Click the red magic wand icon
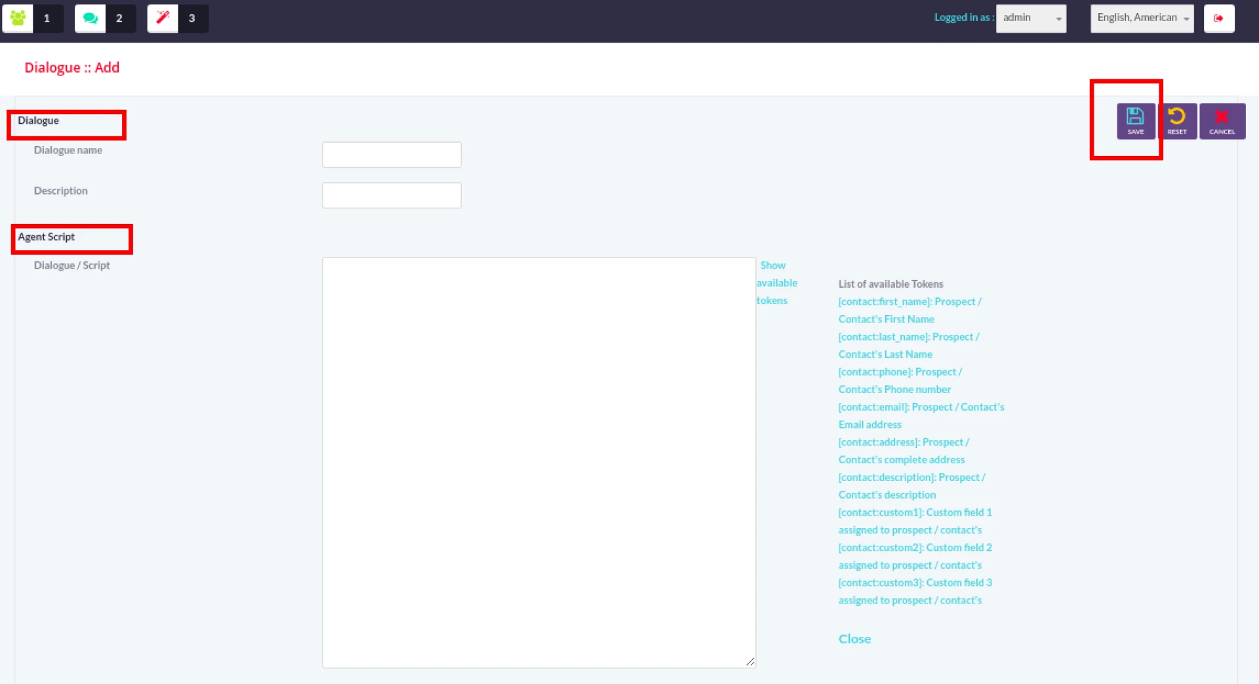The image size is (1259, 684). coord(163,18)
